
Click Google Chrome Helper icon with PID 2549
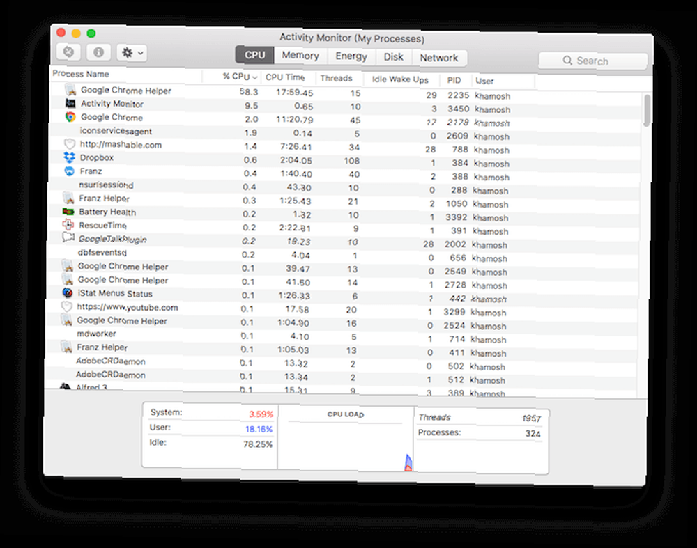point(67,265)
